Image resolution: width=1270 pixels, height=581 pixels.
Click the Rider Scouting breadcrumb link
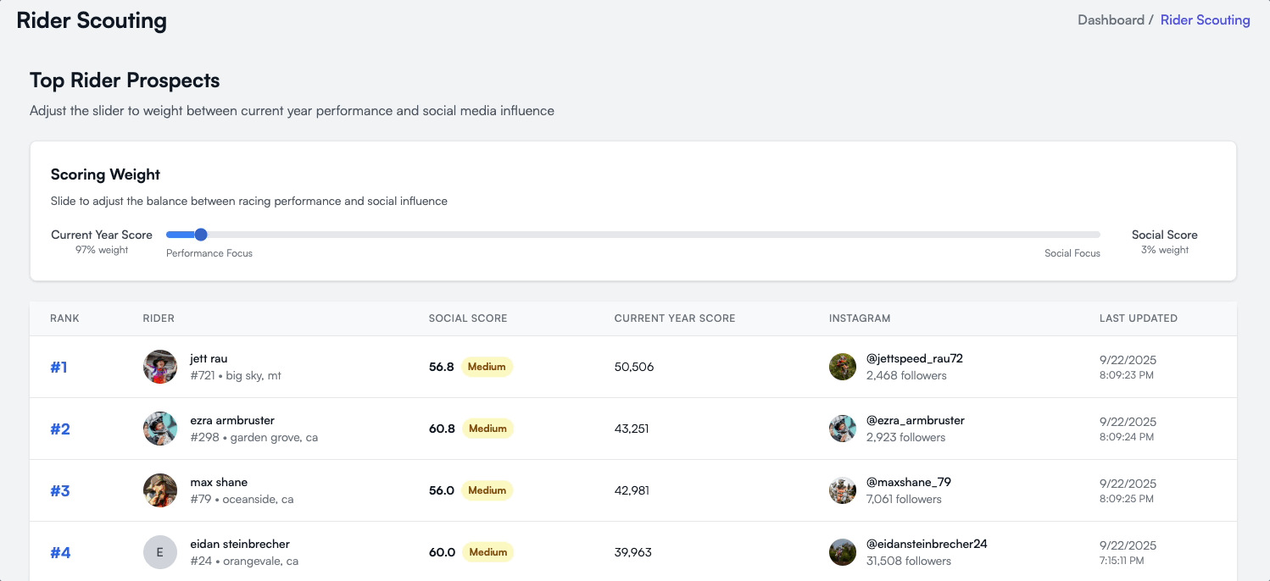coord(1205,20)
